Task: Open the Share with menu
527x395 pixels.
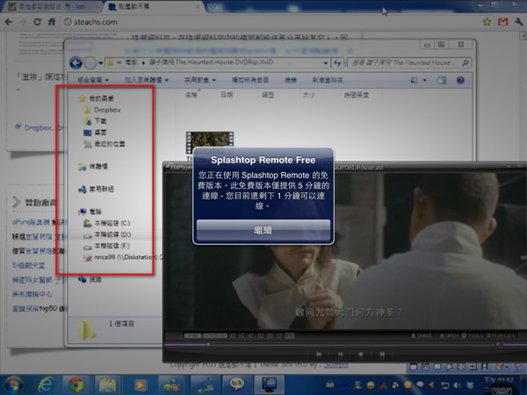Action: click(200, 80)
